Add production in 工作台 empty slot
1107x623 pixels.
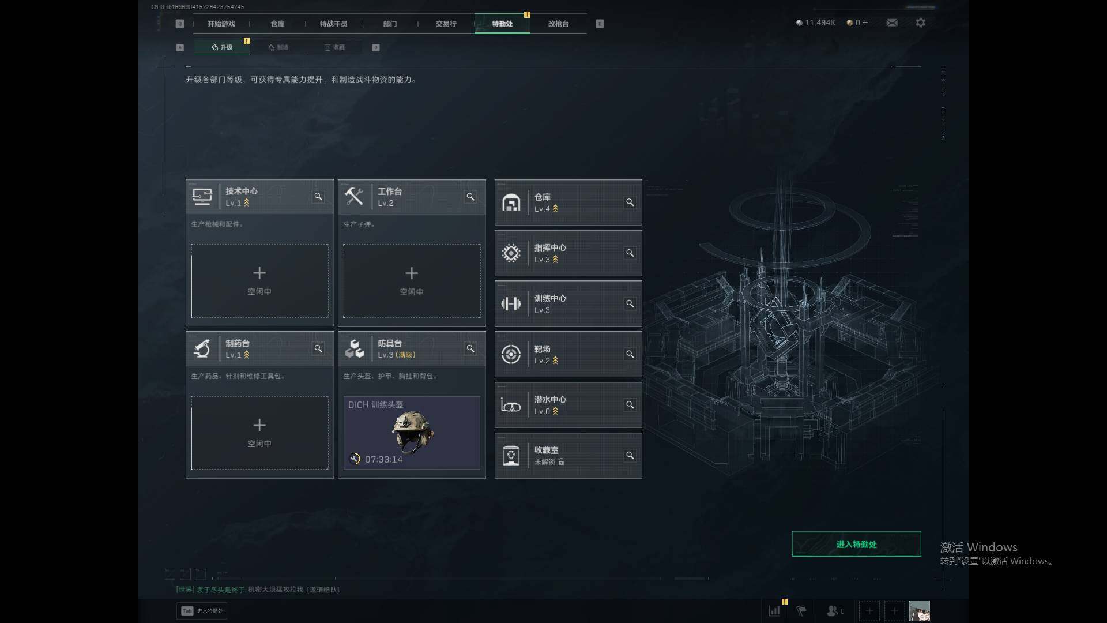click(x=412, y=281)
